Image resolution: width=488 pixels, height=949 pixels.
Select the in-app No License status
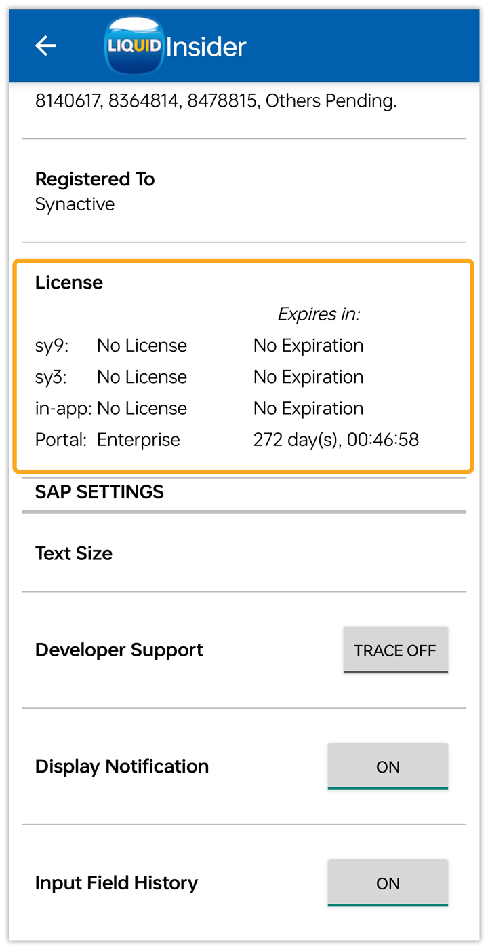pyautogui.click(x=142, y=408)
